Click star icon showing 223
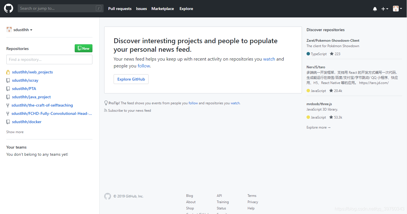407x214 pixels. click(x=332, y=54)
